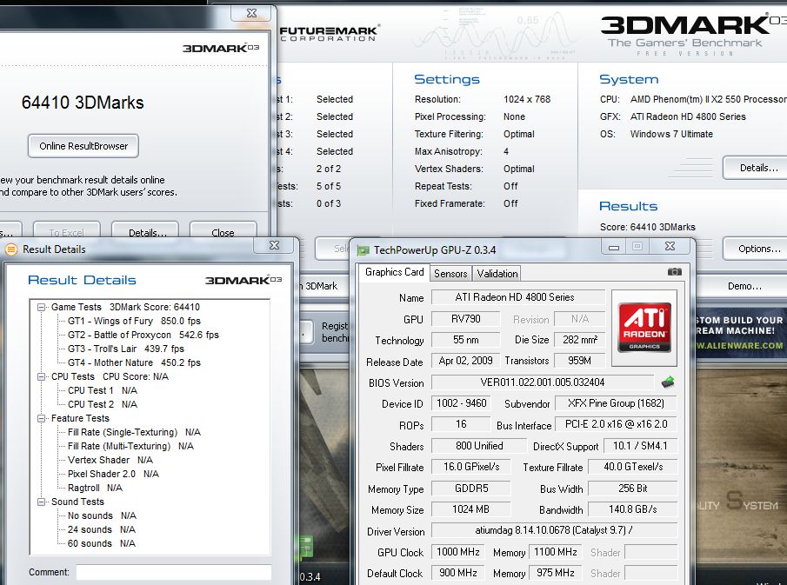Select GT1 - Wings of Fury result row
Screen dimensions: 787x585
(134, 321)
